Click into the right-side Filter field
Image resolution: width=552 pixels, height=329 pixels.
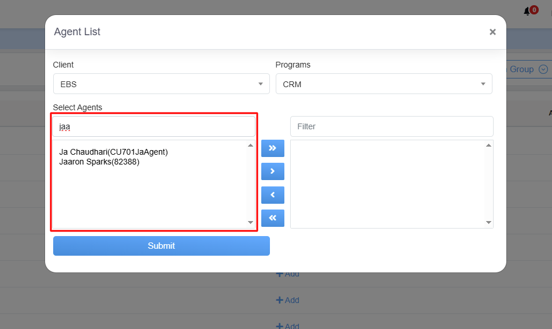point(391,126)
